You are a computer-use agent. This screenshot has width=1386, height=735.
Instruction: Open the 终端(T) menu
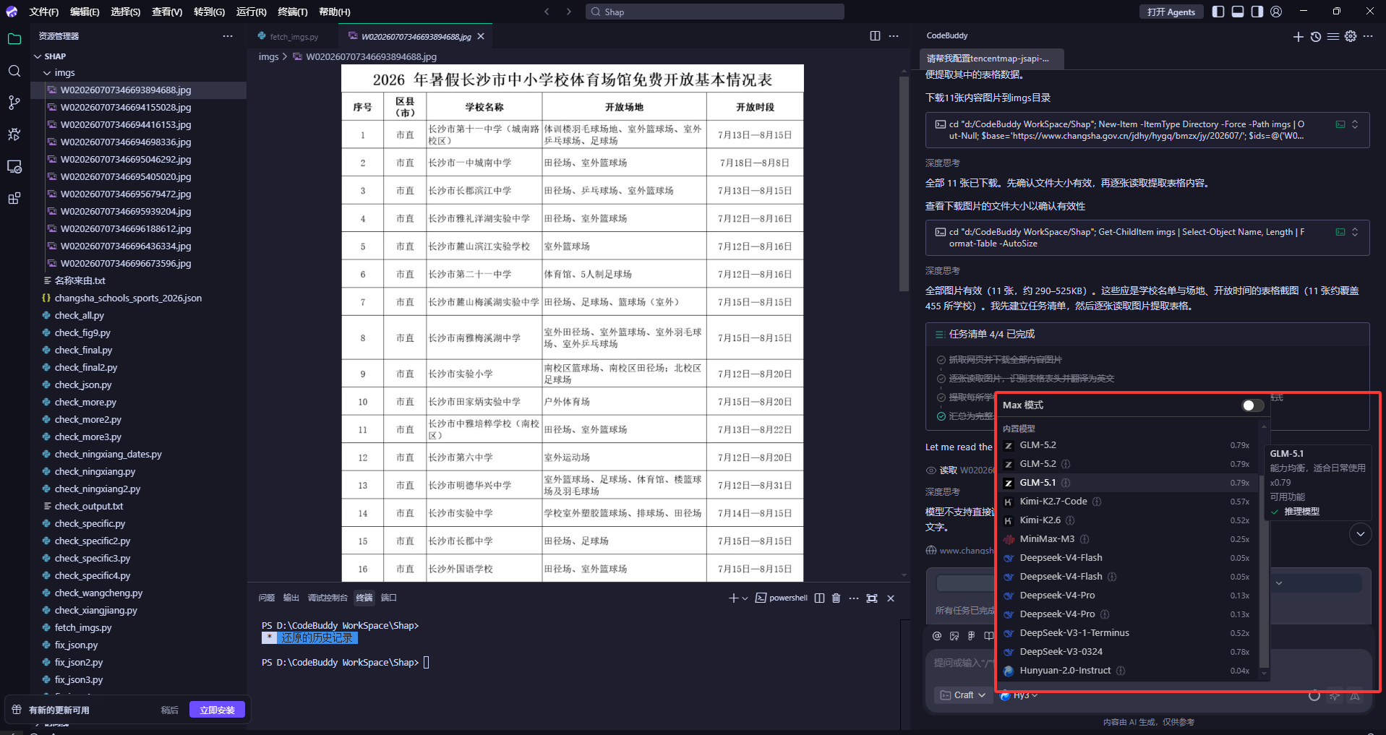[x=293, y=12]
